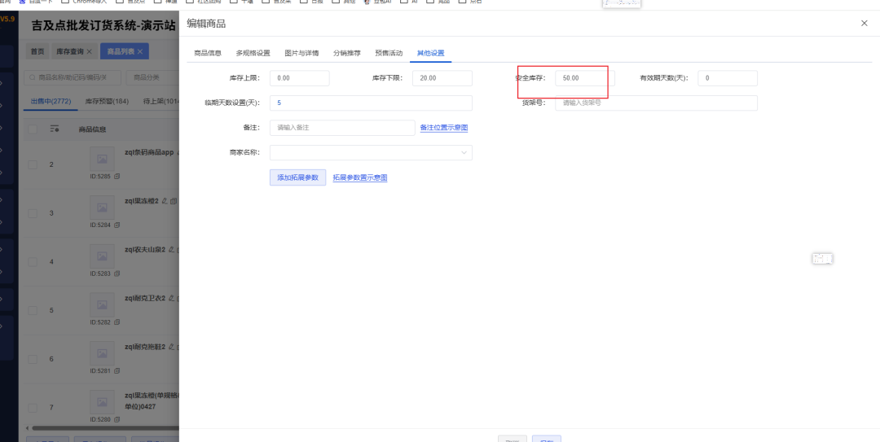Click the image thumbnail of ID:5285

click(102, 159)
